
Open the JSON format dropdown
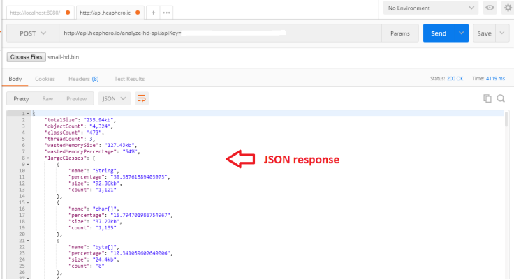[114, 98]
